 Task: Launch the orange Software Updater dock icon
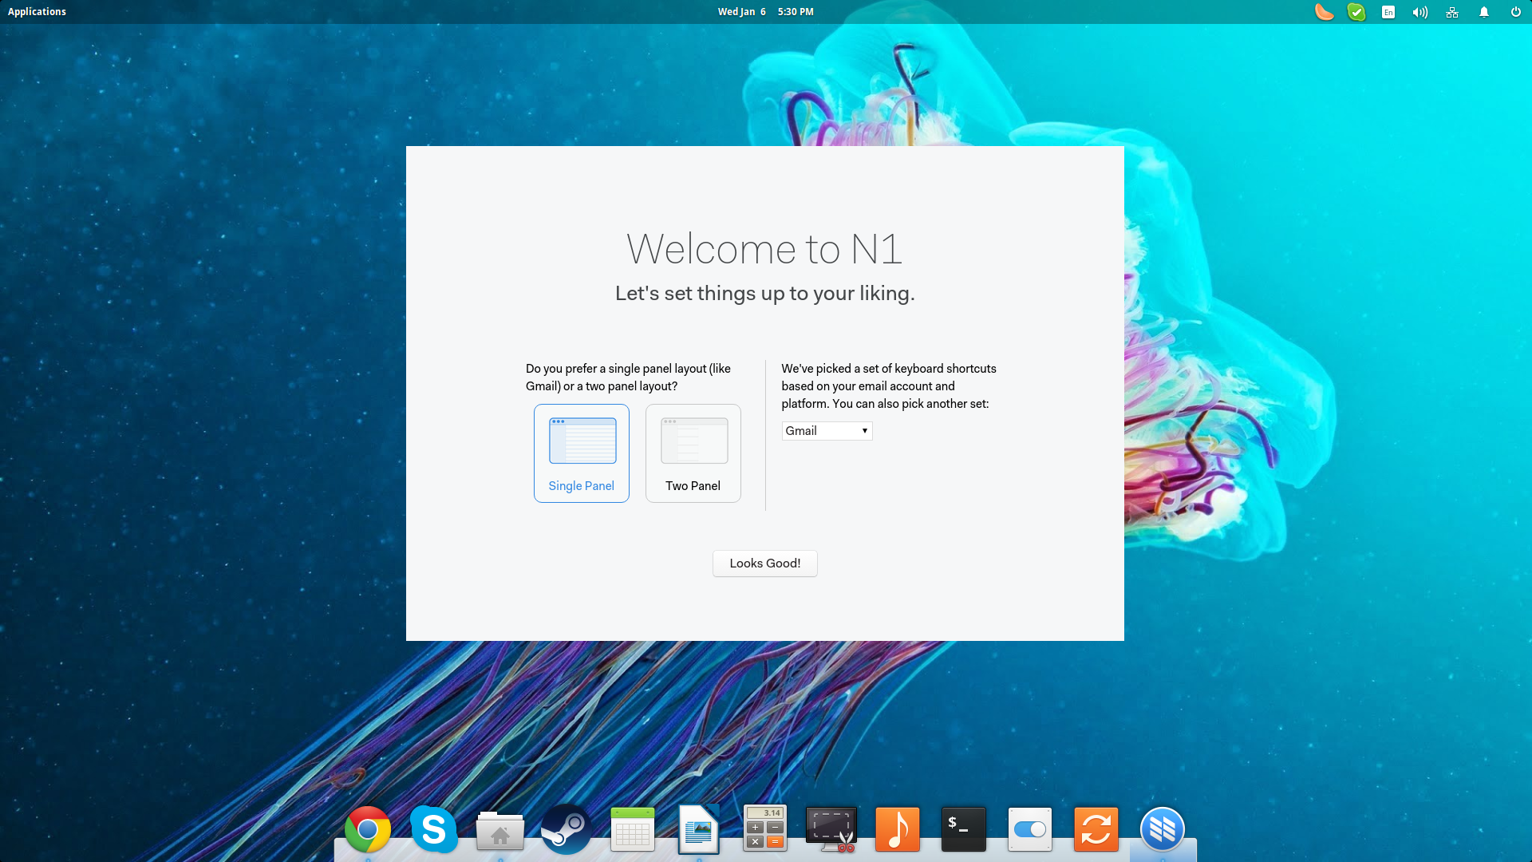1096,829
